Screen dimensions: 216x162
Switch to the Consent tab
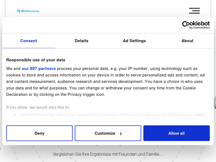(29, 41)
